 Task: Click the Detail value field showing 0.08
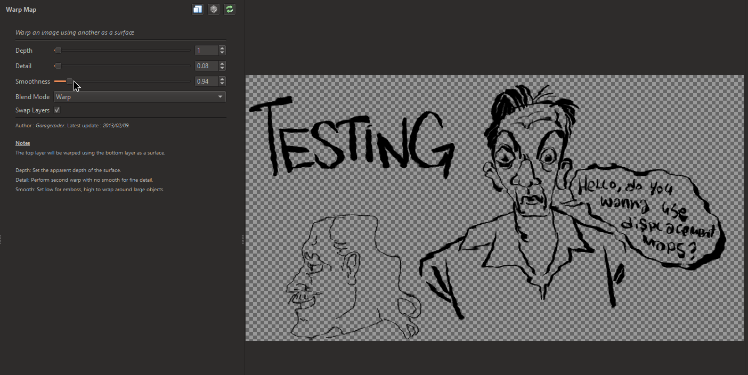click(x=207, y=66)
